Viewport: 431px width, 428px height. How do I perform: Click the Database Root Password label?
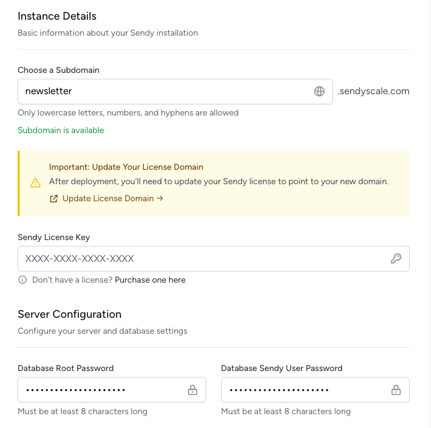click(66, 368)
